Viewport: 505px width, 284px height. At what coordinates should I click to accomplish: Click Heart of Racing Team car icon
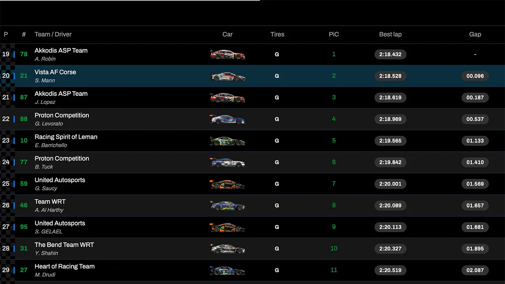tap(227, 270)
